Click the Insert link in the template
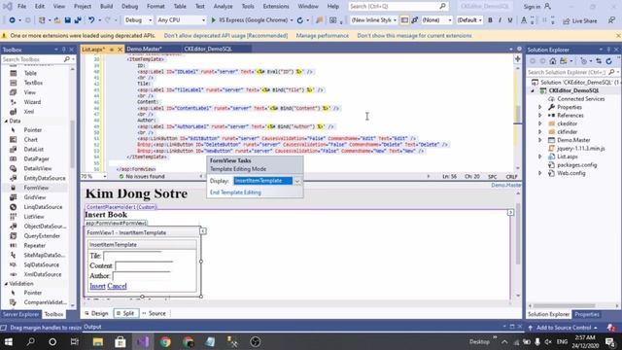Image resolution: width=622 pixels, height=350 pixels. (x=97, y=286)
